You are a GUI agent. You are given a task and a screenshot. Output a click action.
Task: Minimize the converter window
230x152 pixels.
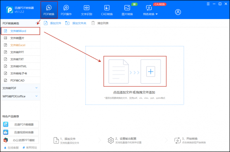point(214,4)
